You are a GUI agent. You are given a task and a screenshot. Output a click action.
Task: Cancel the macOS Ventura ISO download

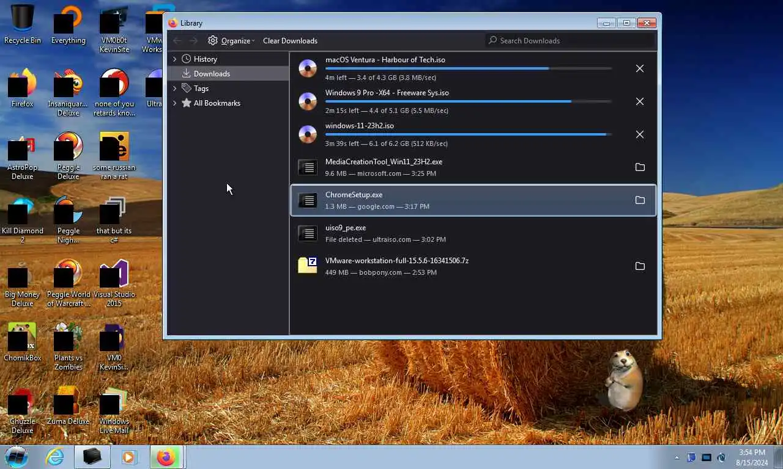[639, 68]
